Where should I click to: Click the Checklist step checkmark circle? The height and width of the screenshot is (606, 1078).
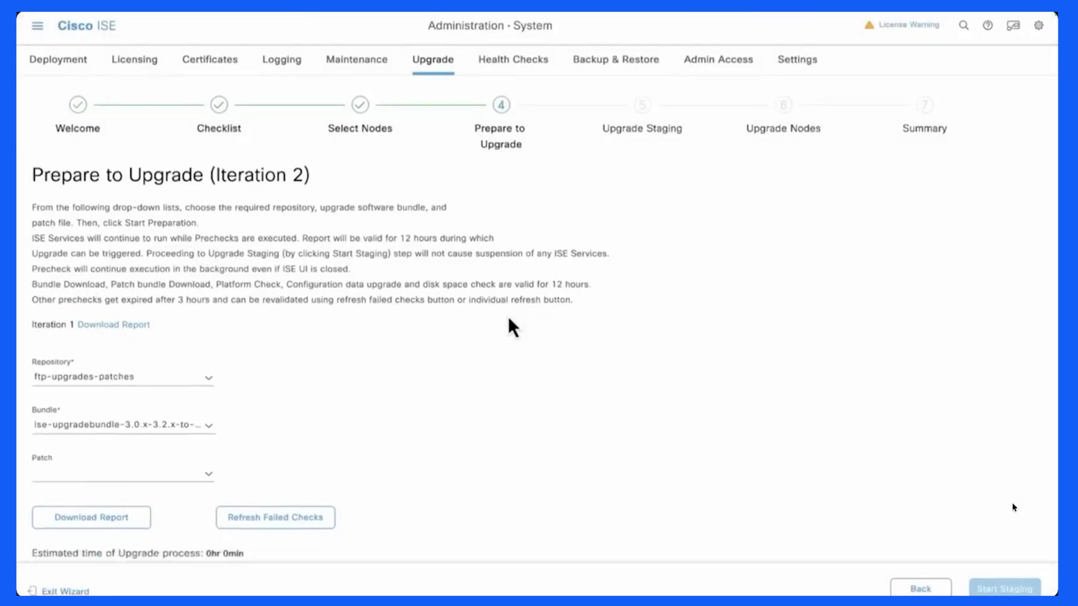click(219, 105)
